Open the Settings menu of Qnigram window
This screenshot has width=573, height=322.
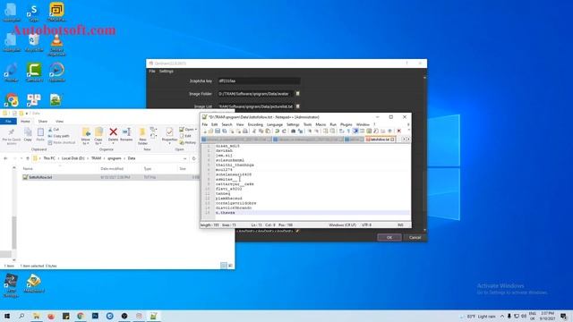point(166,72)
